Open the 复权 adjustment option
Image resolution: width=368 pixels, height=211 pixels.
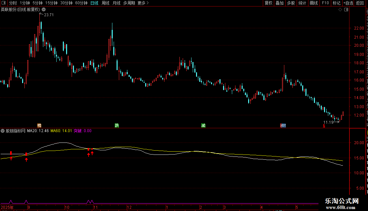268,3
